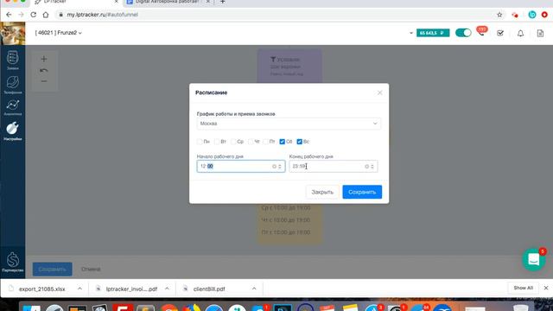Open the Аналитика sidebar section
553x311 pixels.
point(13,107)
